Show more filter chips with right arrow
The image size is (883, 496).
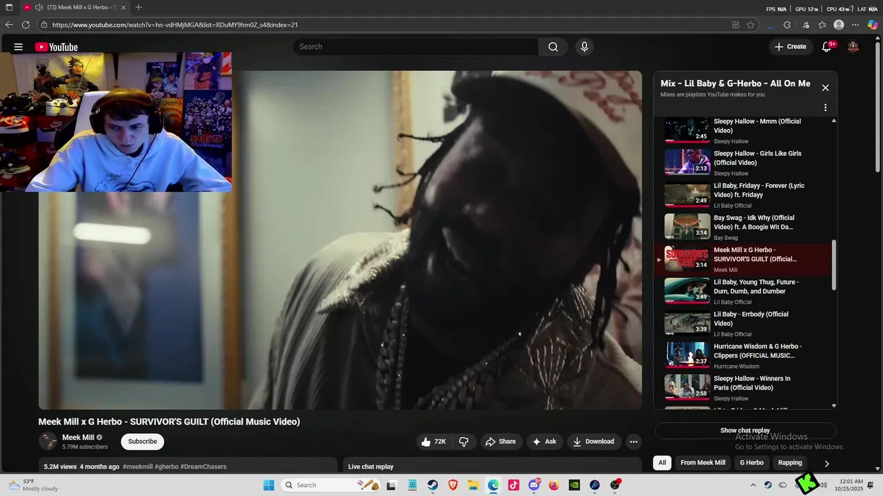click(826, 463)
